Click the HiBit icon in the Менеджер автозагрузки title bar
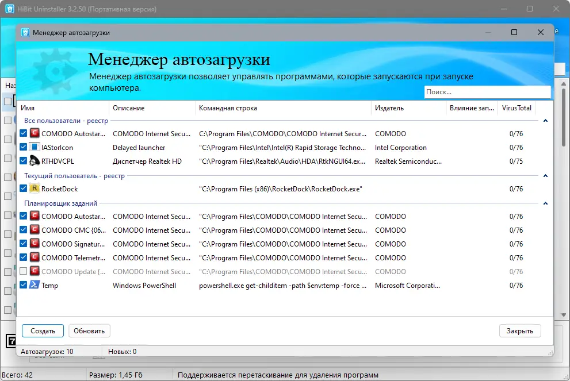This screenshot has height=381, width=570. point(25,32)
